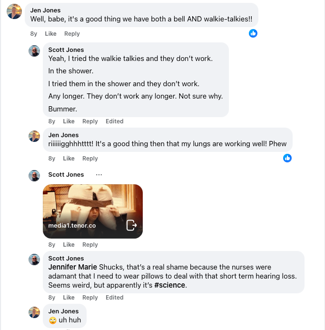Viewport: 325px width, 330px height.
Task: Like Scott's "Bummer" comment
Action: pos(69,121)
